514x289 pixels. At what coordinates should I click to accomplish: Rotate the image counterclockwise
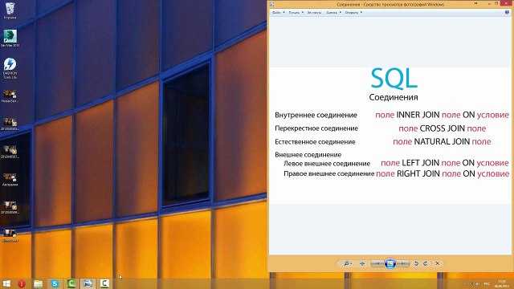coord(416,263)
